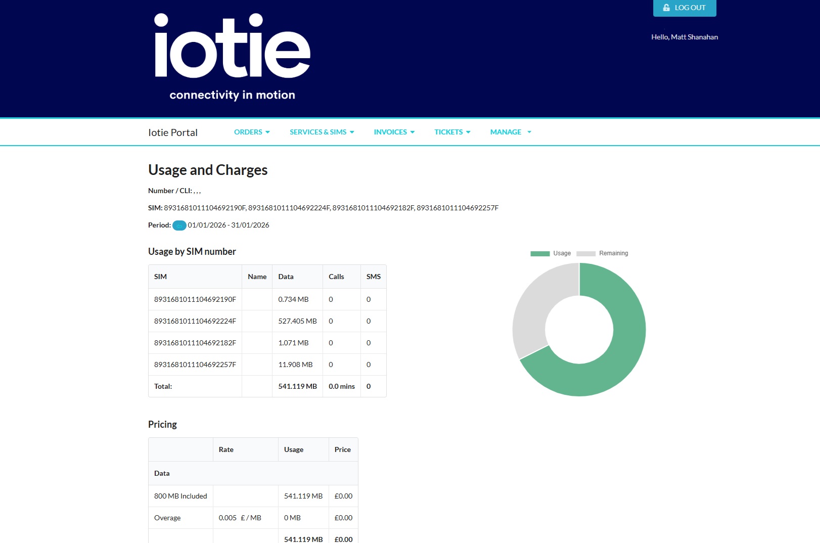
Task: Toggle the Usage series in the chart legend
Action: point(562,253)
